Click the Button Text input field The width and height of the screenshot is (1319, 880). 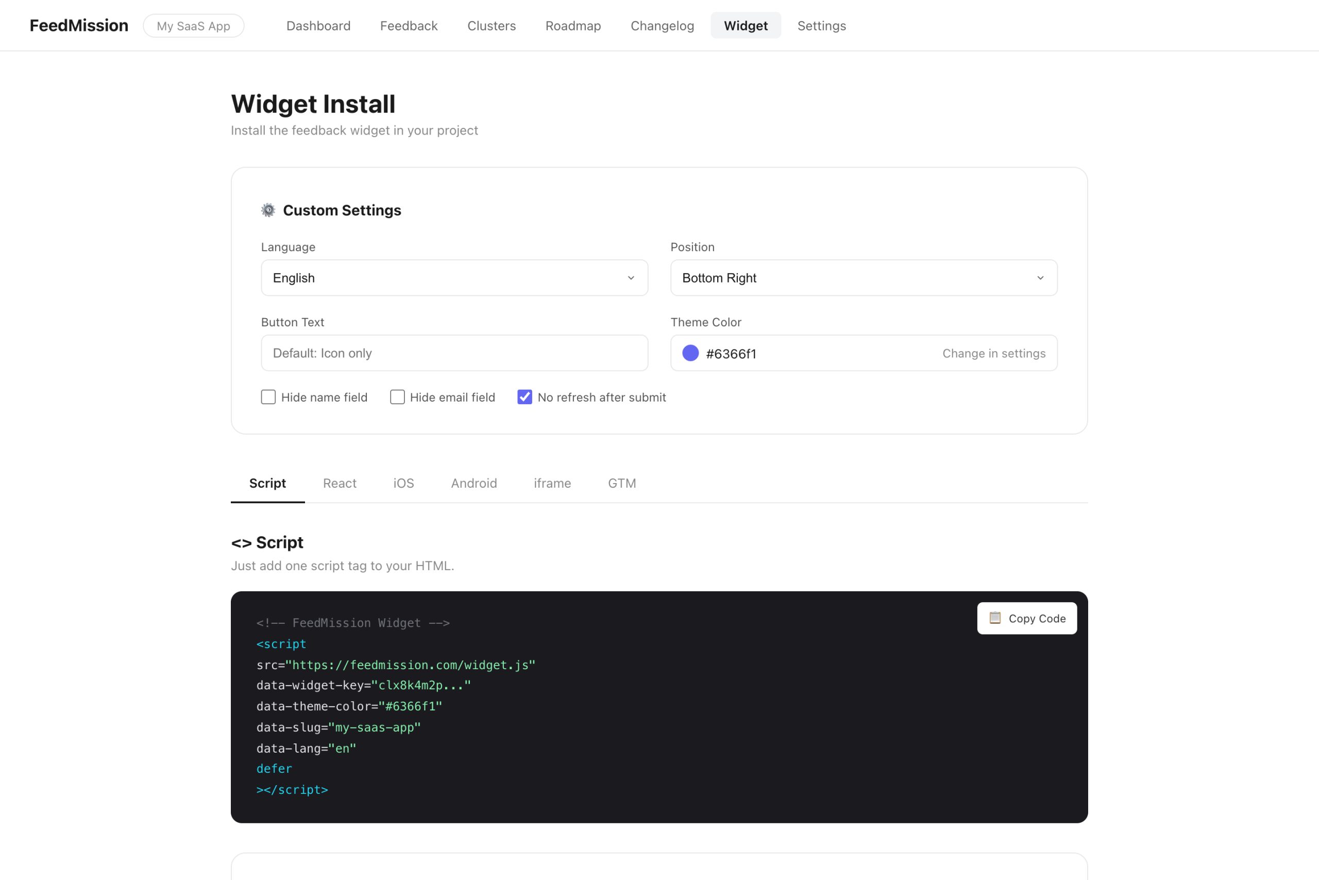pyautogui.click(x=454, y=353)
